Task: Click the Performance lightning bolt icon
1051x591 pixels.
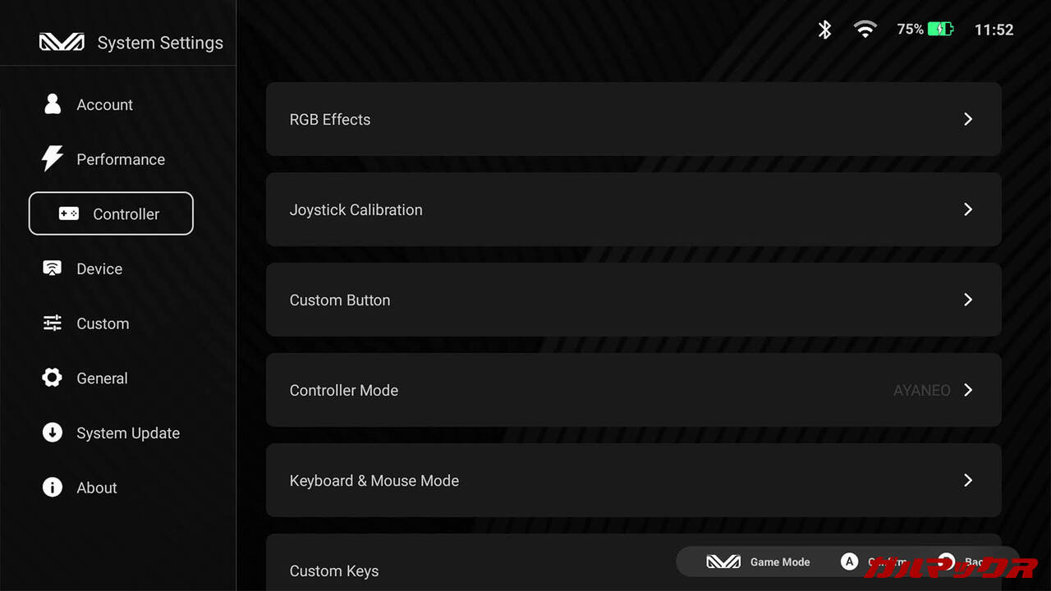Action: point(53,158)
